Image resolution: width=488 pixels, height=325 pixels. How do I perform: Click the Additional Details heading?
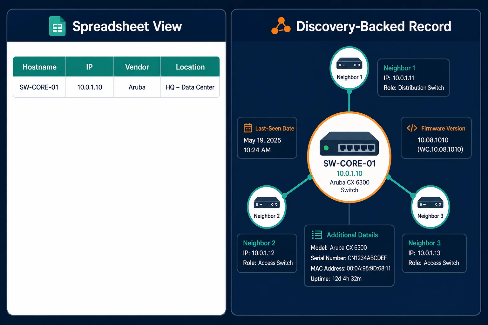coord(352,235)
